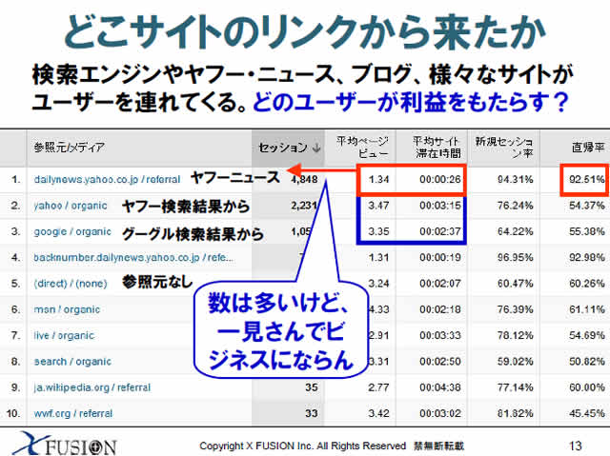Click the time value 00:04:38
The image size is (610, 456).
tap(440, 387)
